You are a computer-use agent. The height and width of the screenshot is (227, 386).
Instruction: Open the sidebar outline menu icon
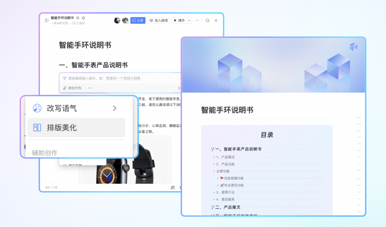click(46, 20)
